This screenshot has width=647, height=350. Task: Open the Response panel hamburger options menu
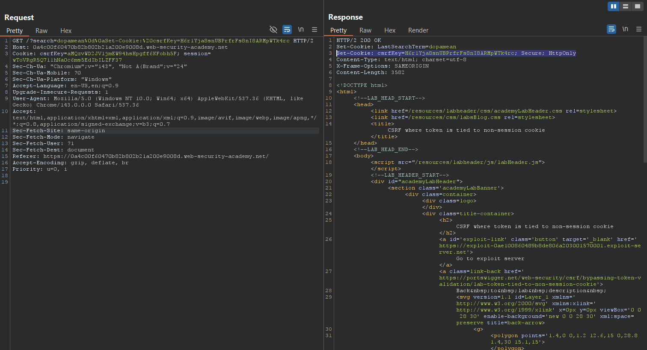coord(639,29)
